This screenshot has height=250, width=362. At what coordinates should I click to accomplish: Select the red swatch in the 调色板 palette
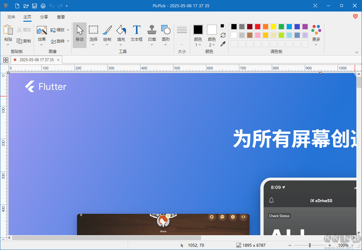point(257,26)
